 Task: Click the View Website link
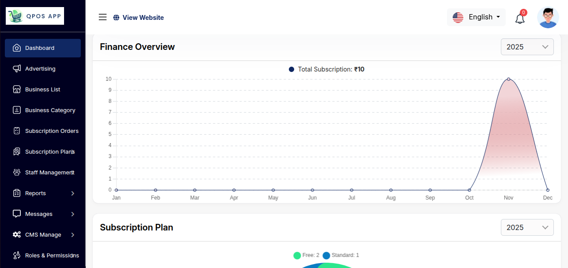coord(139,18)
